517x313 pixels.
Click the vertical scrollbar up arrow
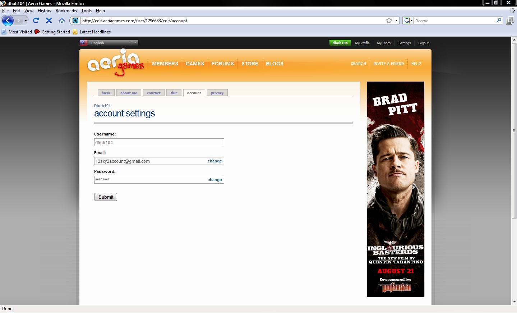click(514, 40)
